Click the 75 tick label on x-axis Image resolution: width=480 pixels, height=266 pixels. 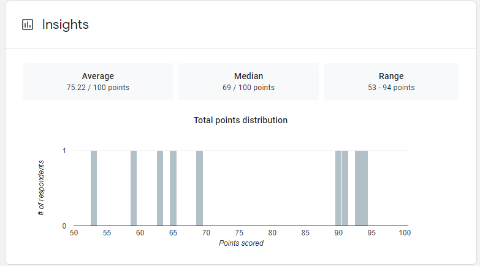point(239,233)
